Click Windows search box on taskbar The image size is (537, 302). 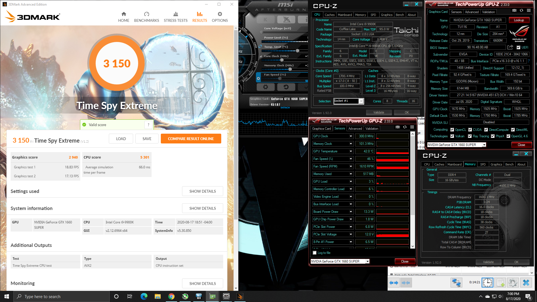(62, 296)
